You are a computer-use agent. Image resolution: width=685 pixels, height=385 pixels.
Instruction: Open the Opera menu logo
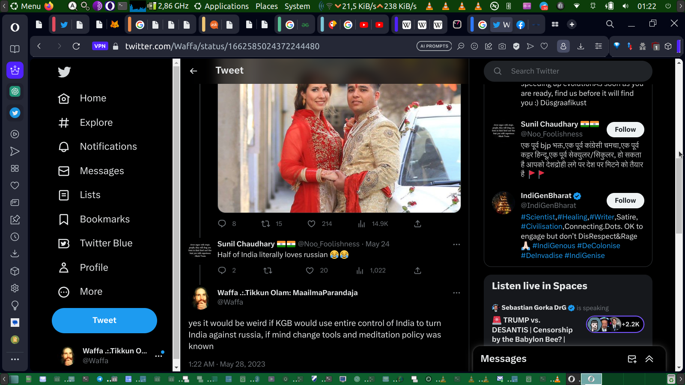[15, 27]
